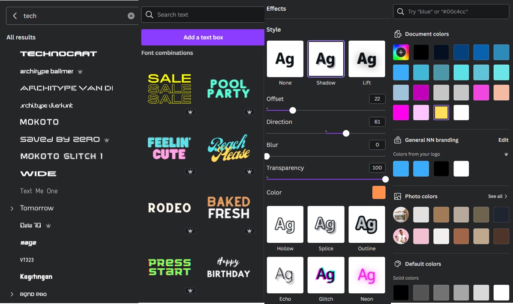Expand the Tomorrow font family
The height and width of the screenshot is (304, 513).
point(12,208)
